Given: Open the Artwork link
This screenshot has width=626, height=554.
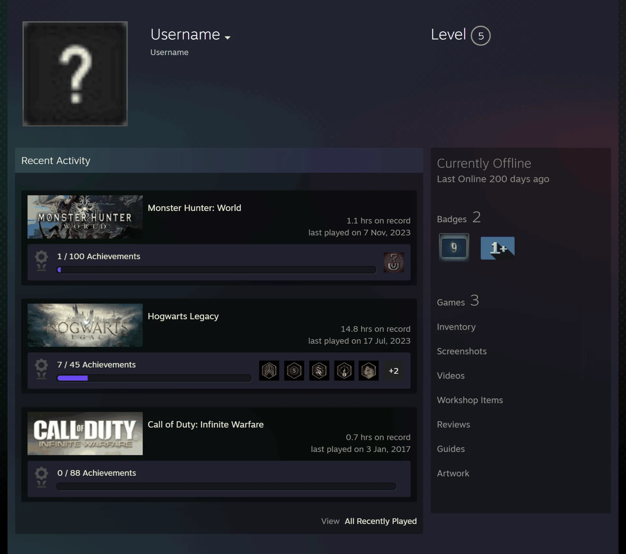Looking at the screenshot, I should point(453,473).
